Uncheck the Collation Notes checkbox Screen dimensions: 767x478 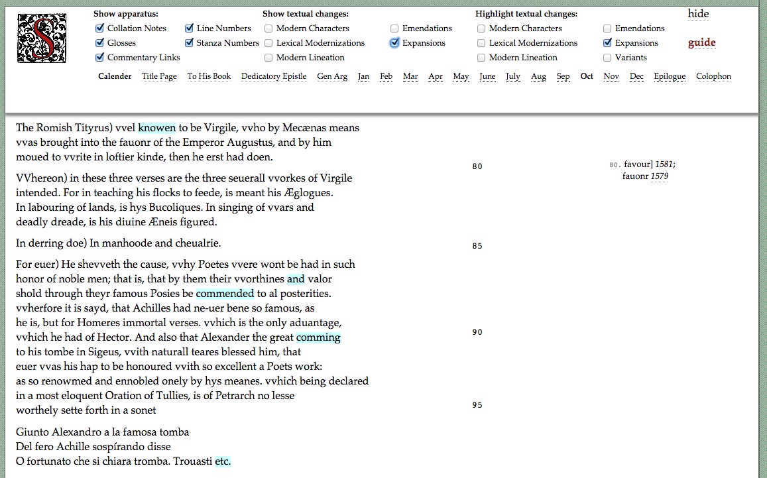100,29
